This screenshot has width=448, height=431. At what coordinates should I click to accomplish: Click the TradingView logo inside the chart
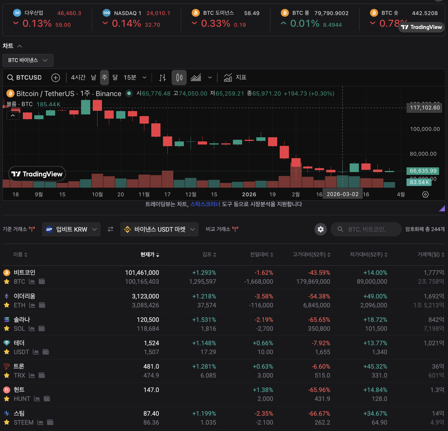[x=37, y=174]
